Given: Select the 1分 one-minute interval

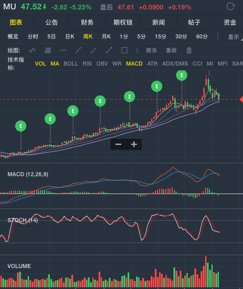Looking at the screenshot, I should coord(124,37).
